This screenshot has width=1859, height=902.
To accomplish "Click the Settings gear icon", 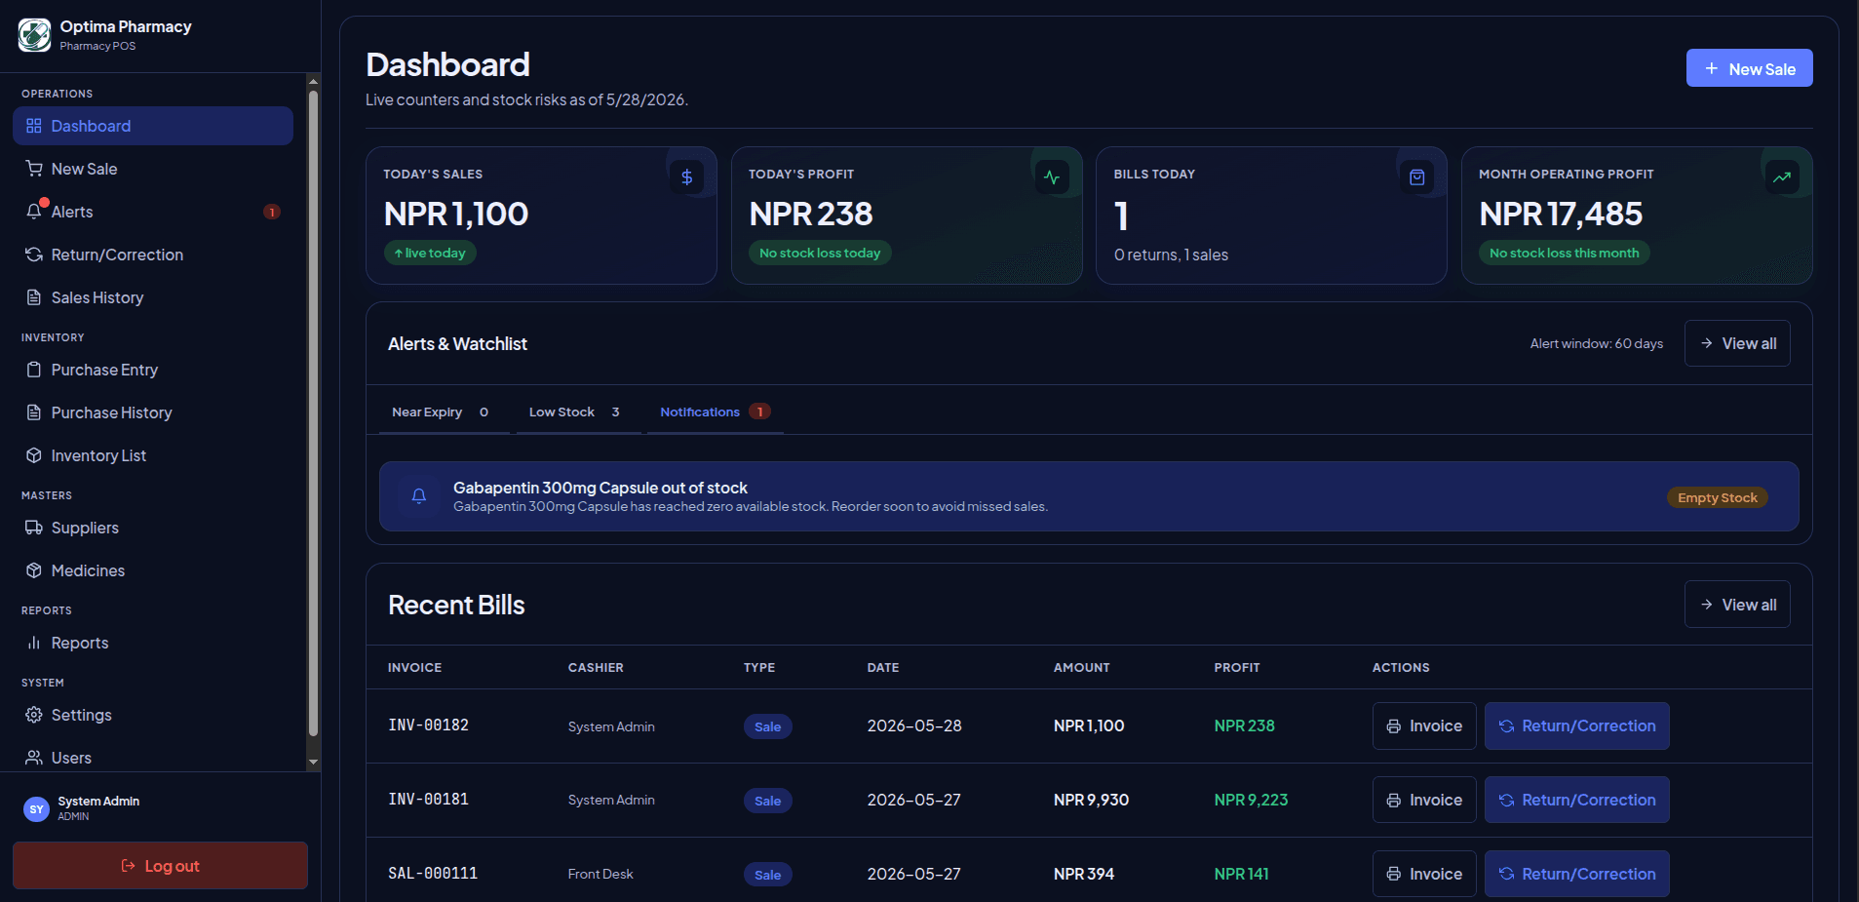I will click(34, 715).
